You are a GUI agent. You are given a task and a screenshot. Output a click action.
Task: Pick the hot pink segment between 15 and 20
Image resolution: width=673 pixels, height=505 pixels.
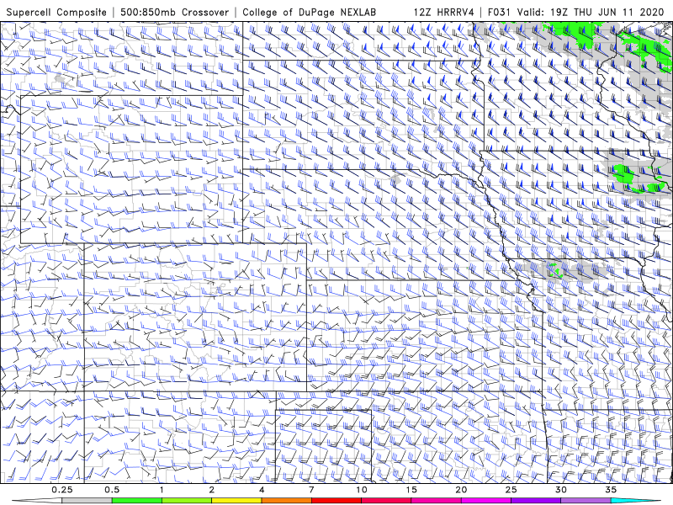point(436,501)
